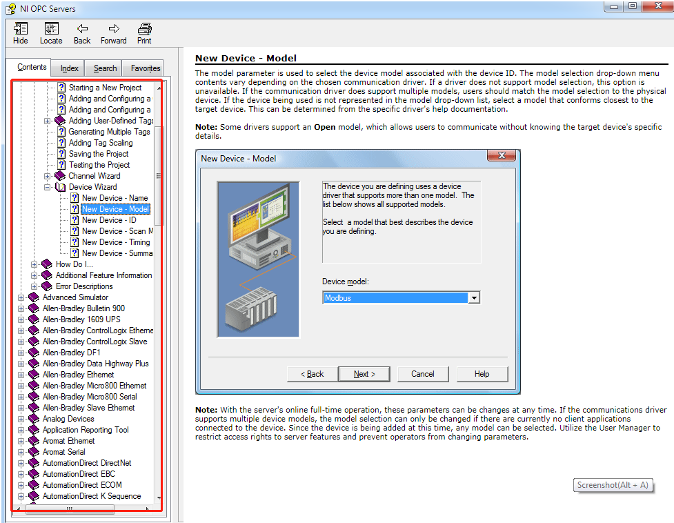Open the Search tab
This screenshot has height=523, width=674.
tap(105, 68)
